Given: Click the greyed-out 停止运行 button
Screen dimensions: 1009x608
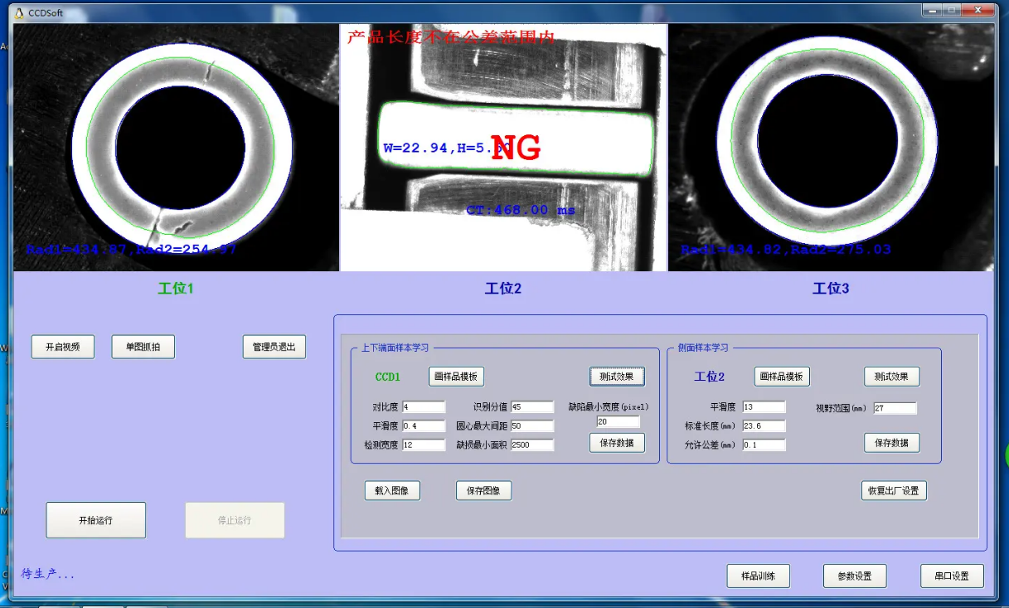Looking at the screenshot, I should (235, 520).
